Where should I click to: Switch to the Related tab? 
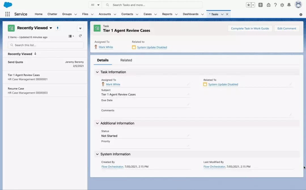click(x=126, y=60)
